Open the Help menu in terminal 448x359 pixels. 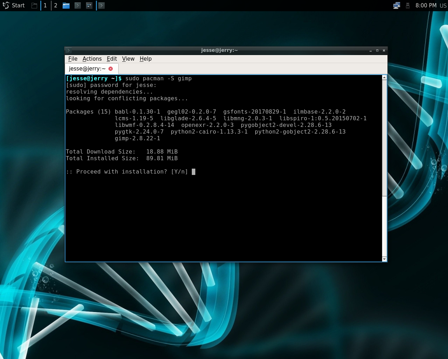[x=146, y=59]
